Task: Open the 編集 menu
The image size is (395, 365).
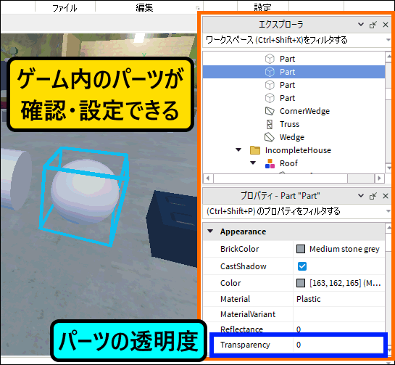Action: click(144, 8)
